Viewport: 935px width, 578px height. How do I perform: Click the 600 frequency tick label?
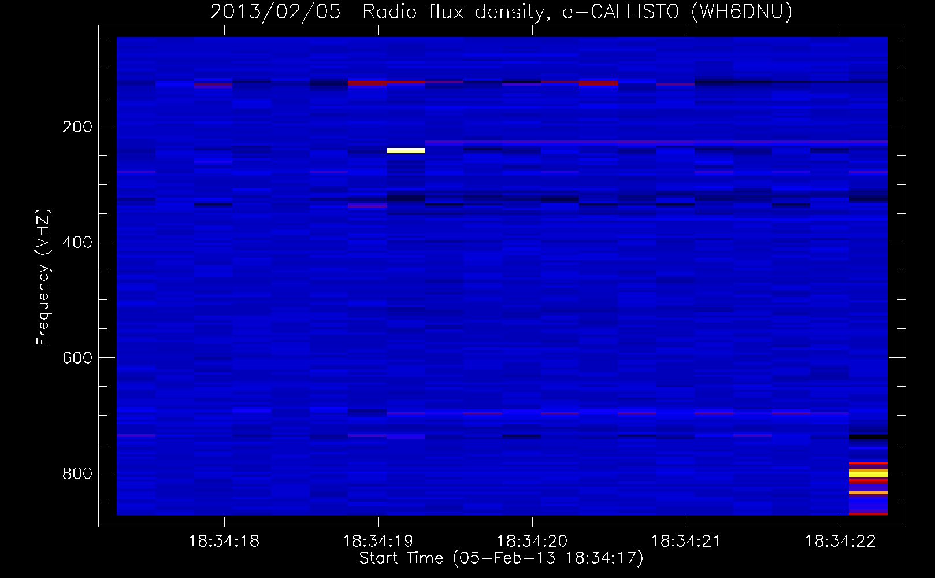click(77, 358)
